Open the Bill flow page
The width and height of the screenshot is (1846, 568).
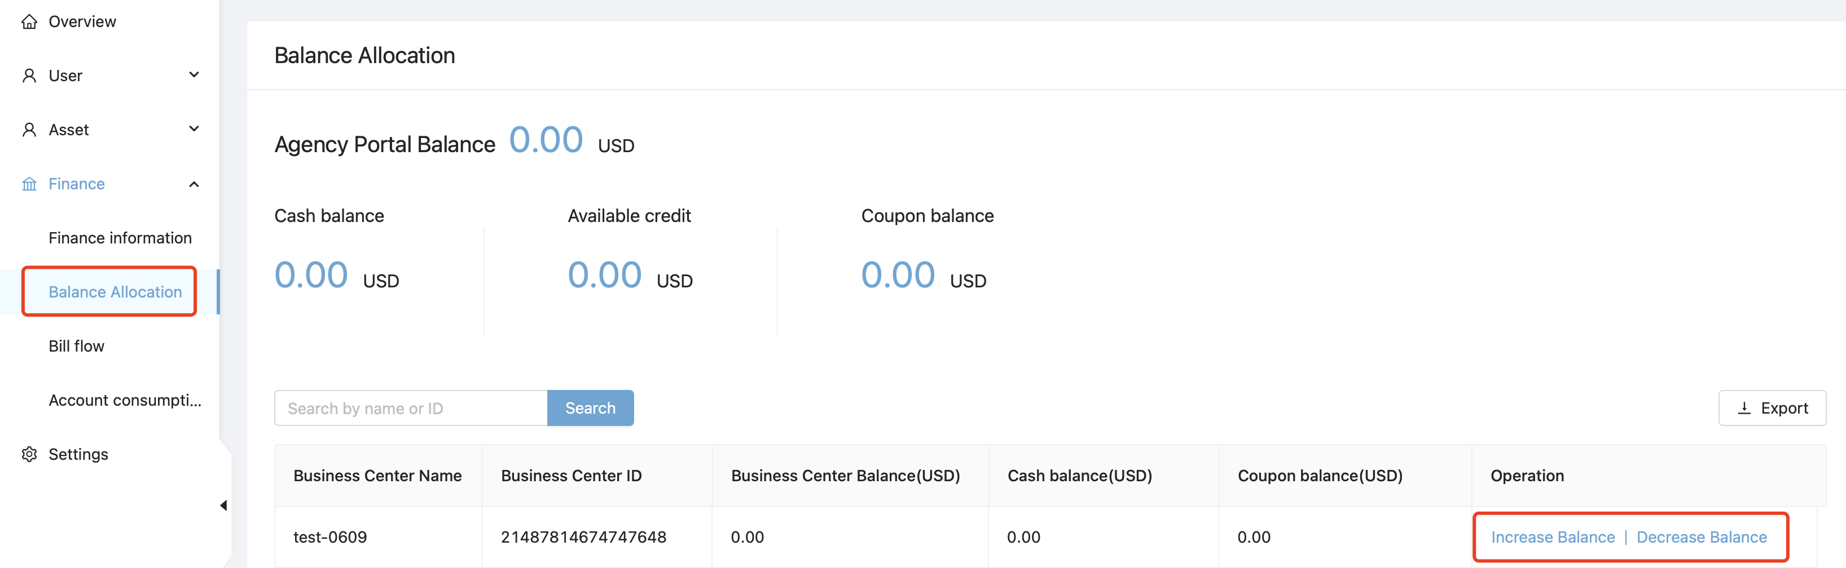pyautogui.click(x=76, y=346)
